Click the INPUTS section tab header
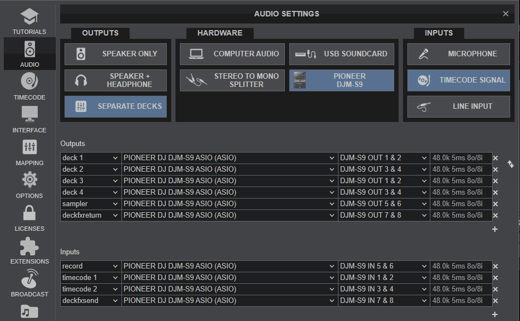The image size is (520, 321). (x=439, y=33)
